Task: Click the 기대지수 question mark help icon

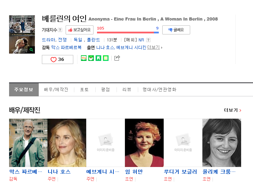Action: tap(60, 30)
